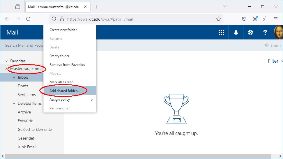This screenshot has width=283, height=159.
Task: Click the Mail app title
Action: coord(12,32)
